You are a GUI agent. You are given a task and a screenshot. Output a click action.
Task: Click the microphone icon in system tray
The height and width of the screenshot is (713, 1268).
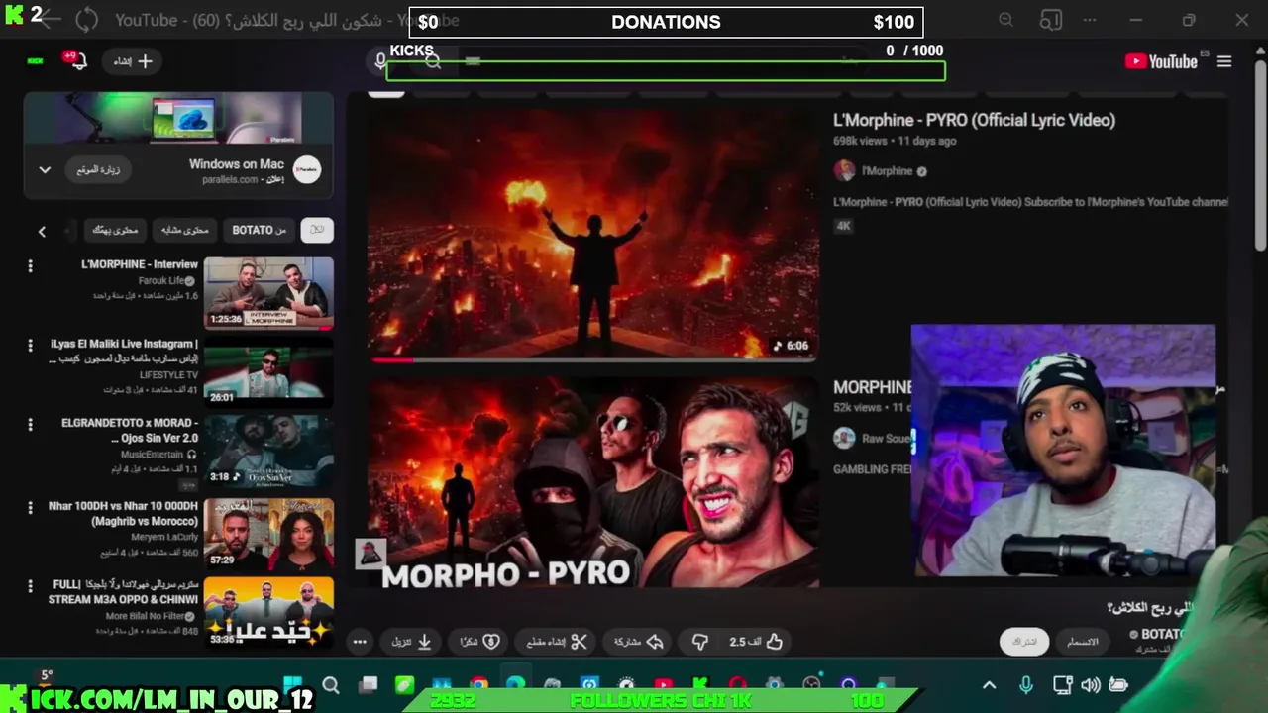[1026, 685]
